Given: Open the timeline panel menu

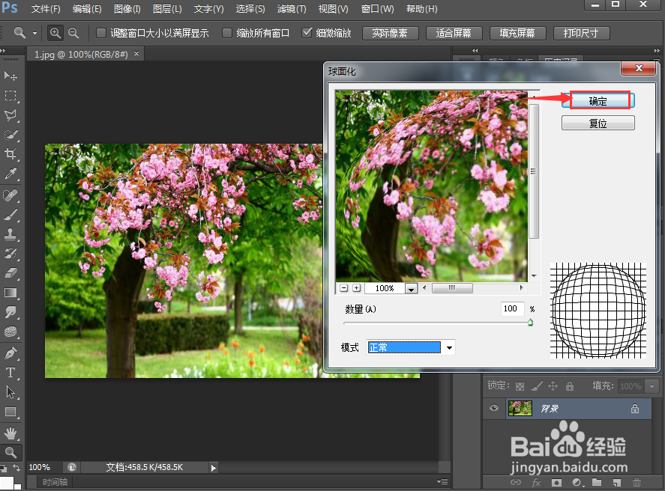Looking at the screenshot, I should 442,482.
